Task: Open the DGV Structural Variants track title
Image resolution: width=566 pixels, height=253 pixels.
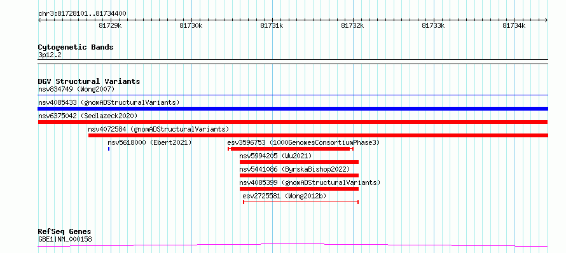Action: [89, 81]
